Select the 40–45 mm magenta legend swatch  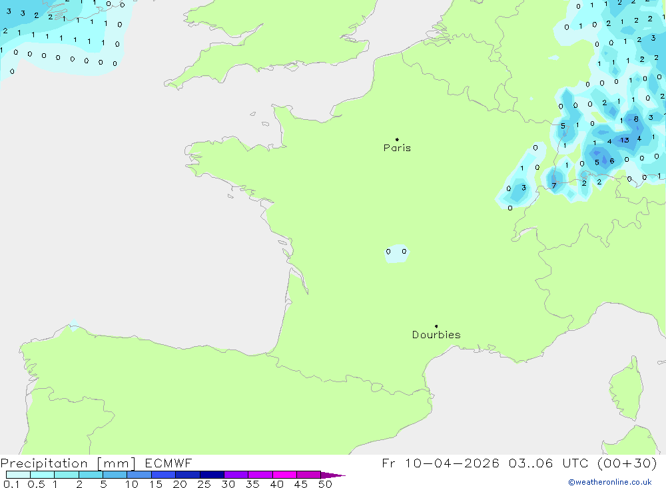(x=284, y=475)
